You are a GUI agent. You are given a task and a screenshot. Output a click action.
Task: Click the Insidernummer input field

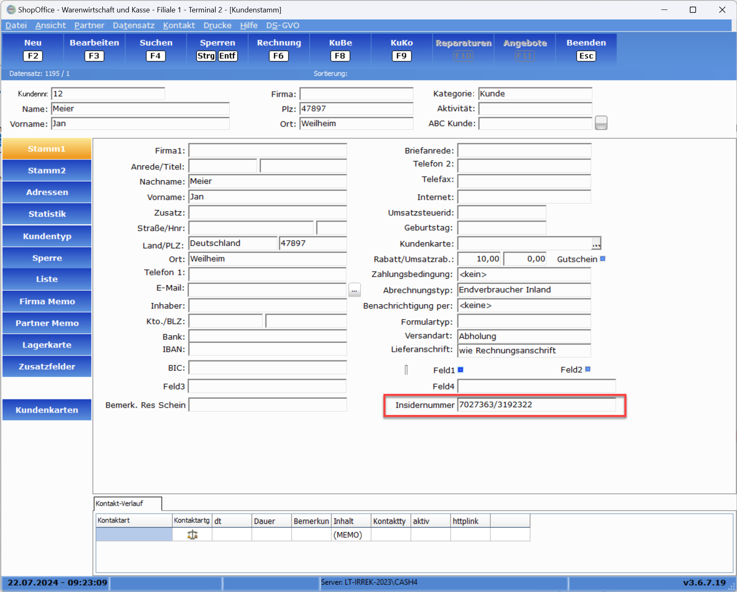coord(537,405)
